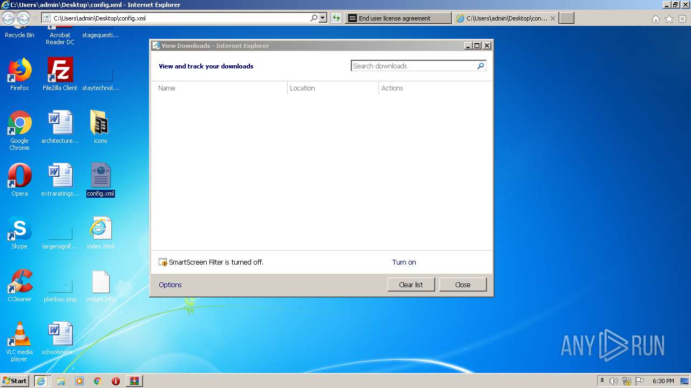The image size is (691, 388).
Task: Click the IE forward navigation arrow
Action: pos(23,18)
